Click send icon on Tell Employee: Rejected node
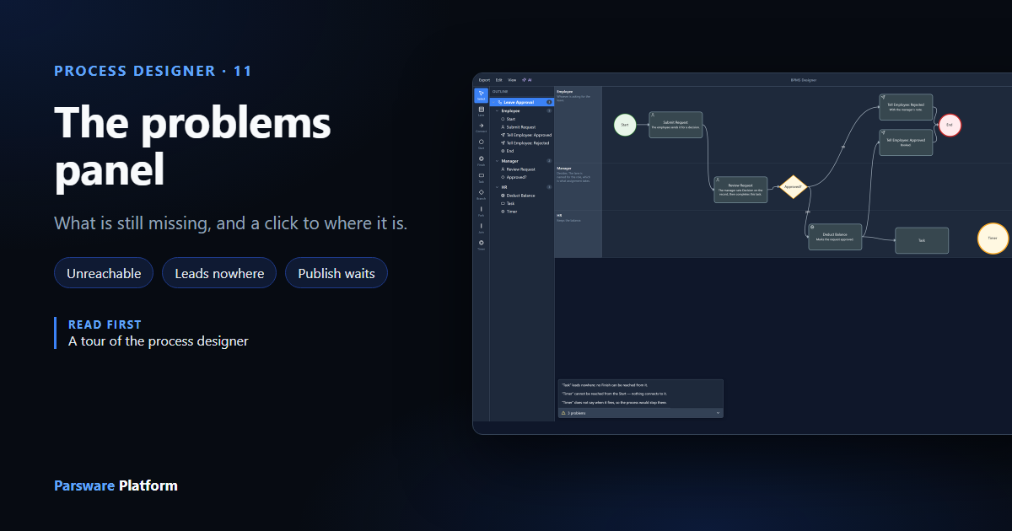The height and width of the screenshot is (531, 1012). pyautogui.click(x=883, y=97)
